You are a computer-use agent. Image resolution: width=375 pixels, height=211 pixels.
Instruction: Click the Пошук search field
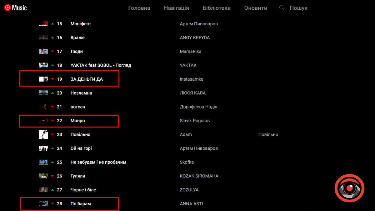tap(298, 8)
